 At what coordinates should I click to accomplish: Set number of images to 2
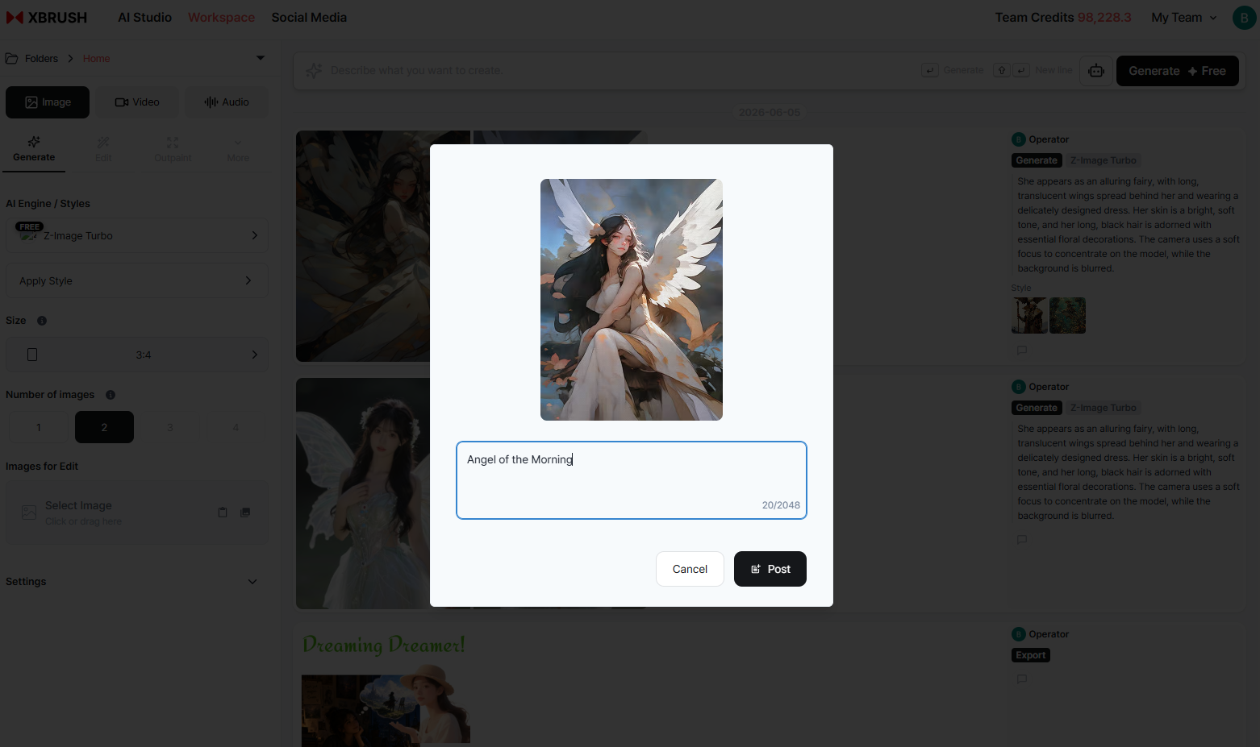pos(104,427)
